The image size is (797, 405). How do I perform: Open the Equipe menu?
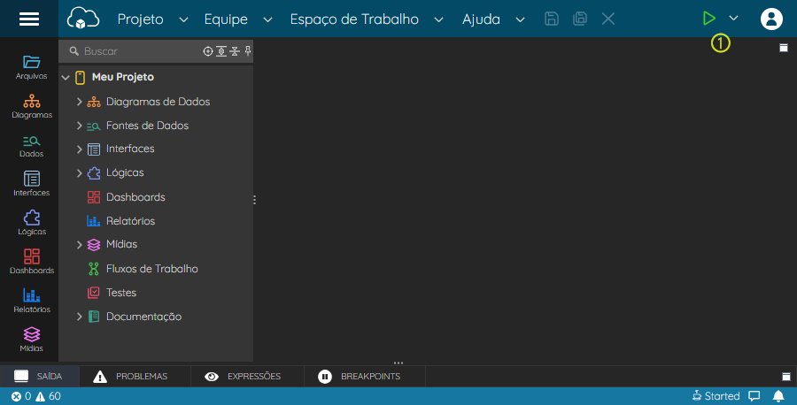point(226,19)
